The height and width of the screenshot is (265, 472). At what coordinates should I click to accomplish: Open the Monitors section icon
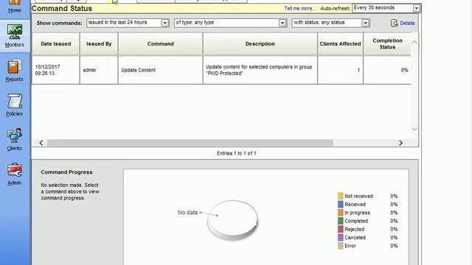pos(15,32)
